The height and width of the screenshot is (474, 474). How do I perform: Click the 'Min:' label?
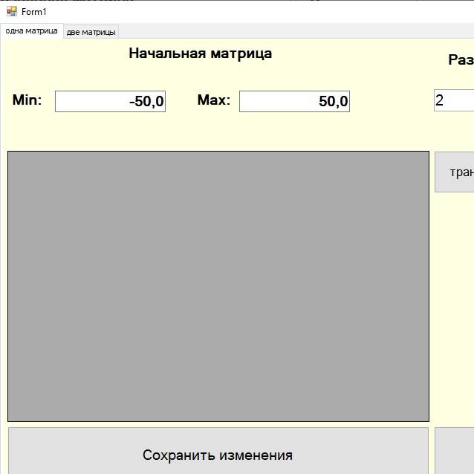(27, 100)
